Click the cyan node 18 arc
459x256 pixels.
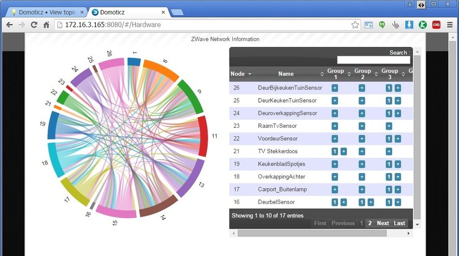55,160
